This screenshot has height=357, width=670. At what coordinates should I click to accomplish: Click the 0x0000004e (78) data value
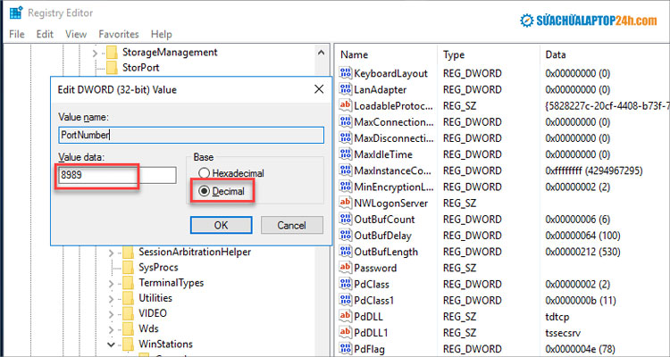point(581,349)
